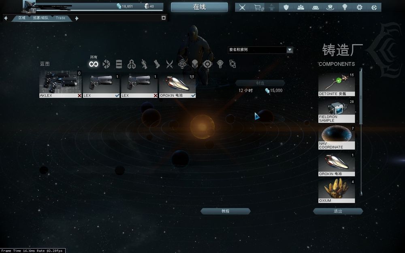Filter blueprints by crossed melee swords icon
Image resolution: width=405 pixels, height=253 pixels.
[x=169, y=64]
